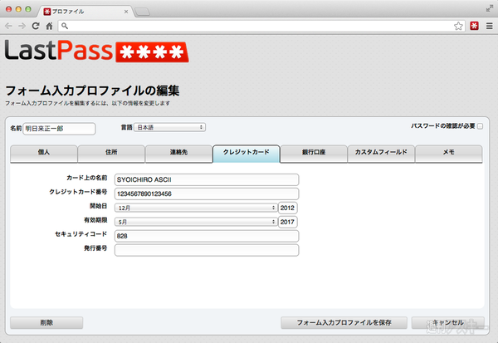Click the キャンセル button
498x343 pixels.
[x=448, y=323]
